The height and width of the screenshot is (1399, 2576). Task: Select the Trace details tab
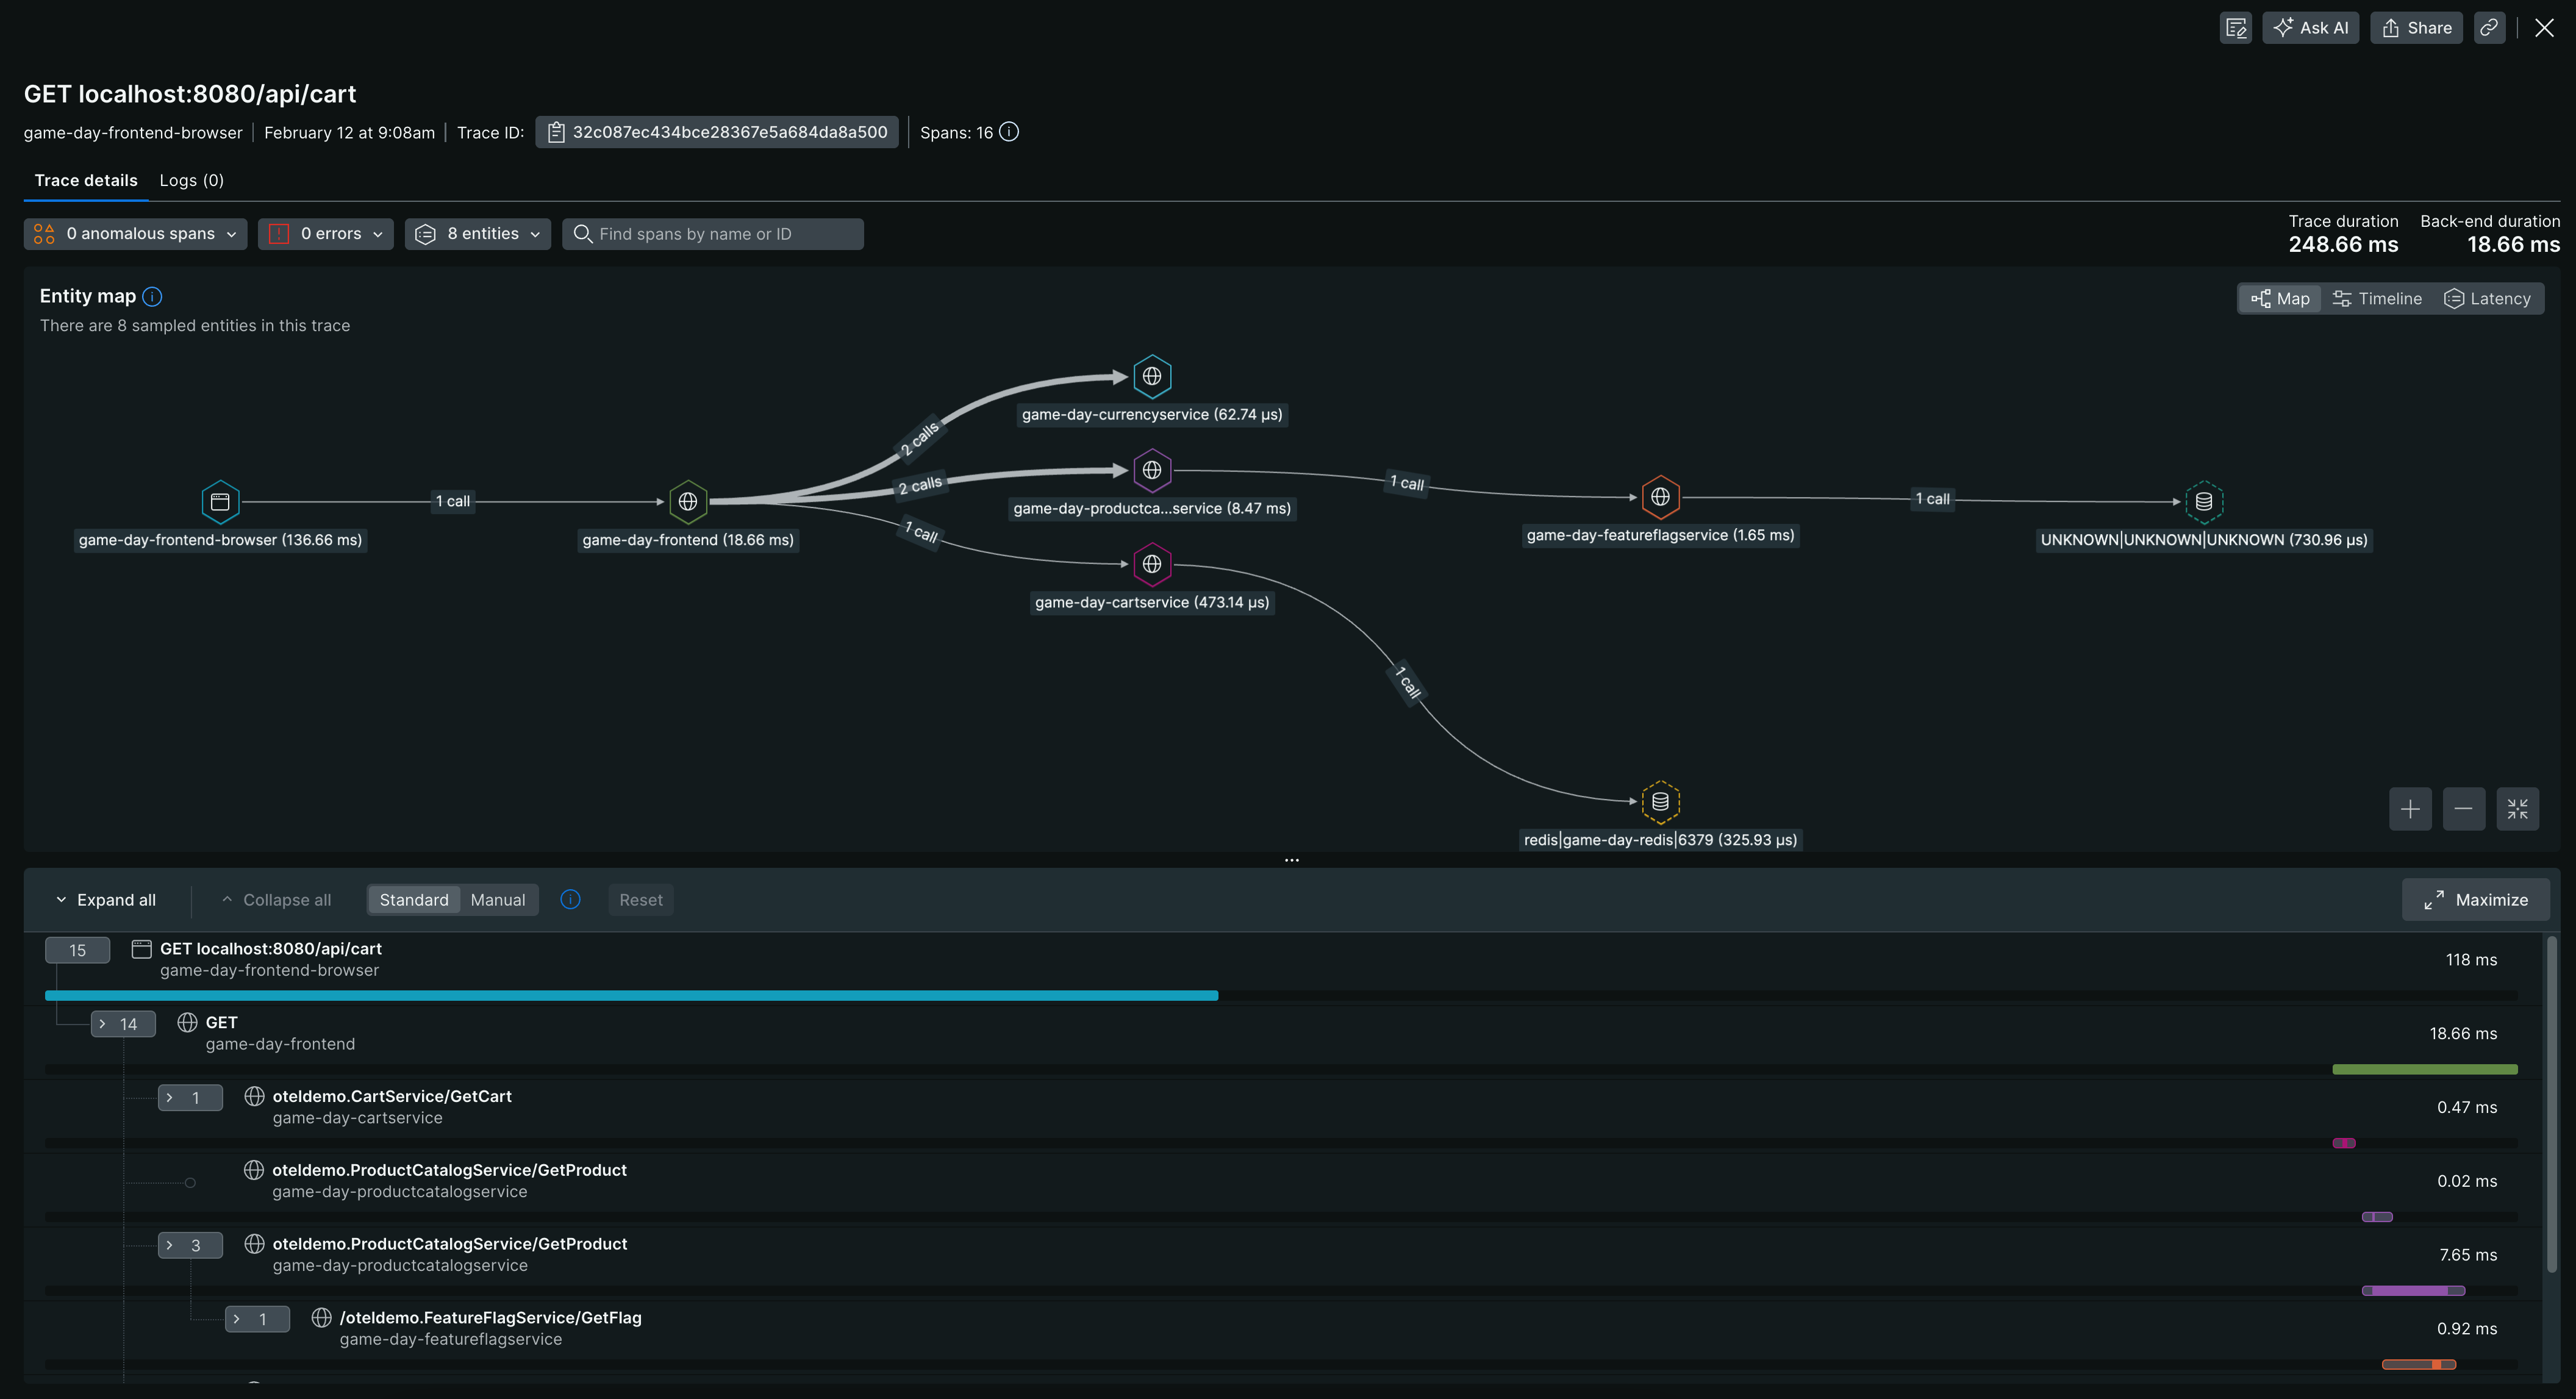86,180
